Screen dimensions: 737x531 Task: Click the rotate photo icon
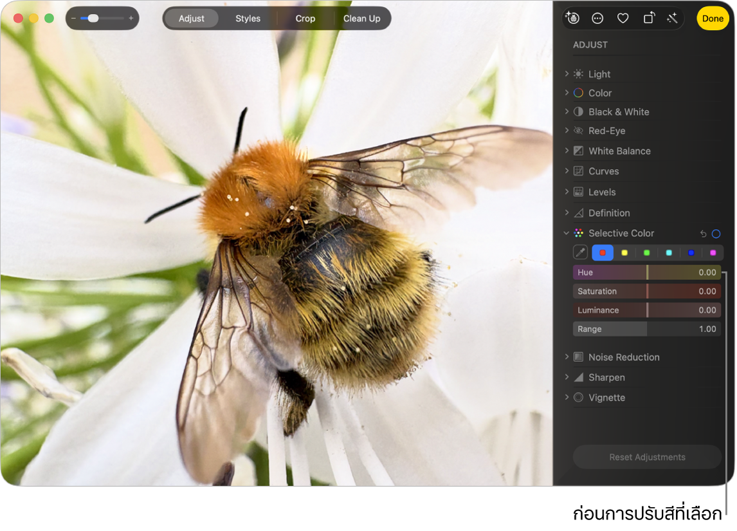point(648,18)
